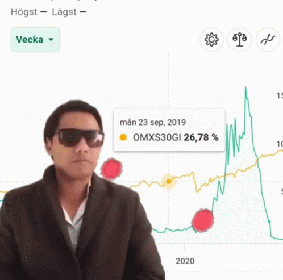Screen dimensions: 283x280
Task: Click the OMXS30GI tooltip box
Action: 169,130
